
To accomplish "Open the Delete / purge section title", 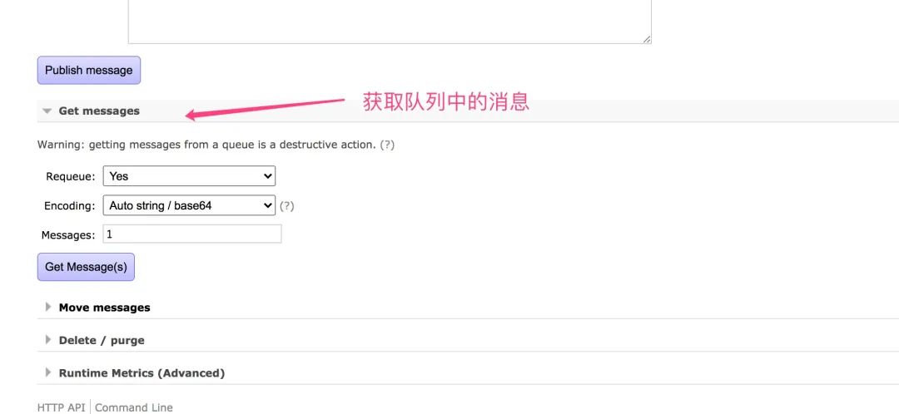I will [x=102, y=341].
